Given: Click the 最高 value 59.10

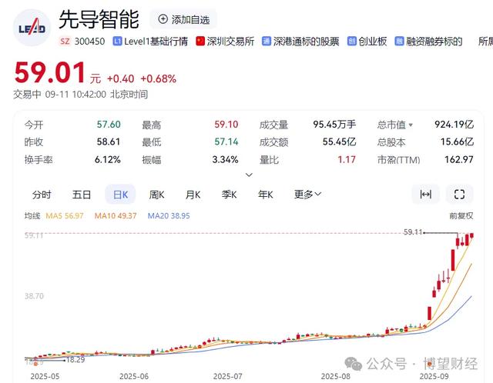Looking at the screenshot, I should click(x=226, y=125).
